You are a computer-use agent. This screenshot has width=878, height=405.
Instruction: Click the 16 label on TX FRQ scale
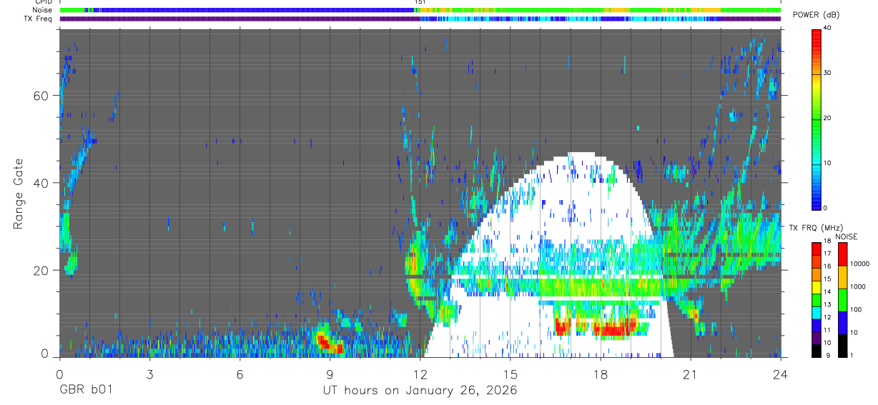[827, 266]
